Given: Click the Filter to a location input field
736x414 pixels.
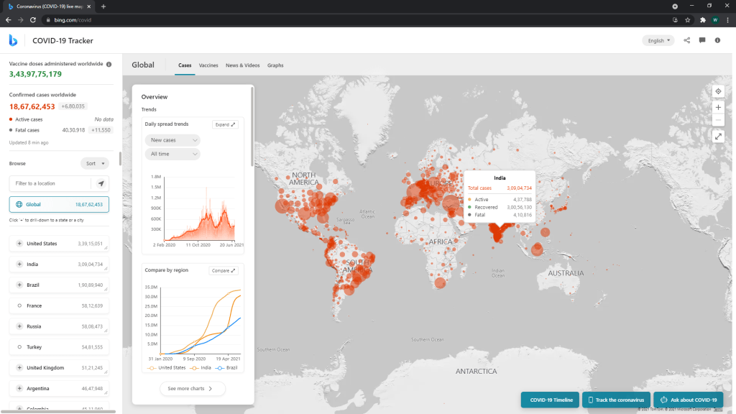Looking at the screenshot, I should point(52,183).
